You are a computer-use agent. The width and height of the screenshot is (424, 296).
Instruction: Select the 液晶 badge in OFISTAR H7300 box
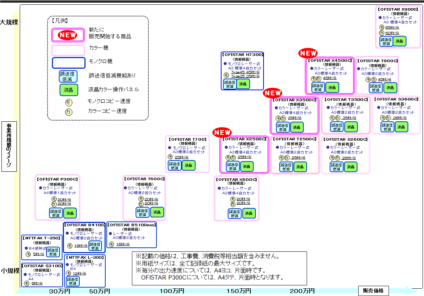click(243, 84)
